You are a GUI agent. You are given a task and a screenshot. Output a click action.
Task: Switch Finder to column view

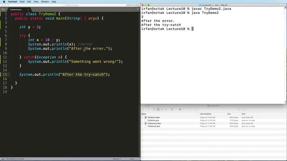tap(162, 109)
